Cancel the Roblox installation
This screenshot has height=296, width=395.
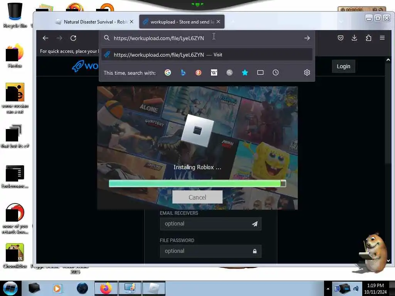[x=197, y=197]
